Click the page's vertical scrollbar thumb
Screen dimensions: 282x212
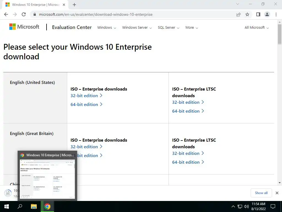point(280,34)
